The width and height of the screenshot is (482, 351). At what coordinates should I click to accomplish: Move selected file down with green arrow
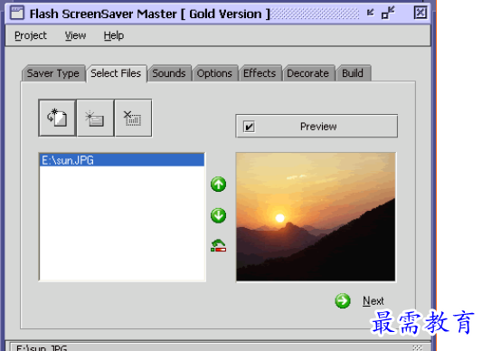(x=219, y=215)
